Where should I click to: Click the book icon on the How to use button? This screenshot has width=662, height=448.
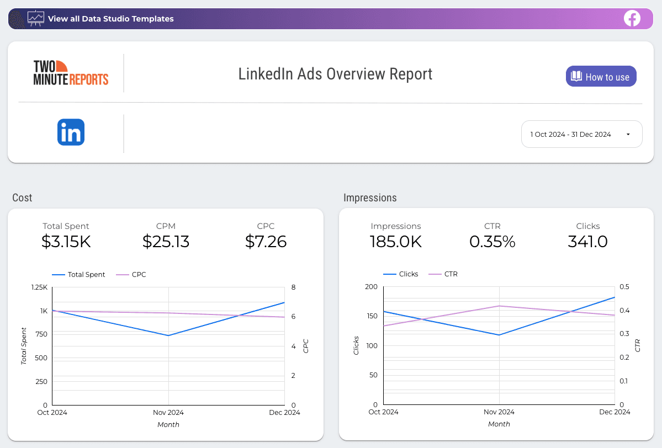coord(576,76)
